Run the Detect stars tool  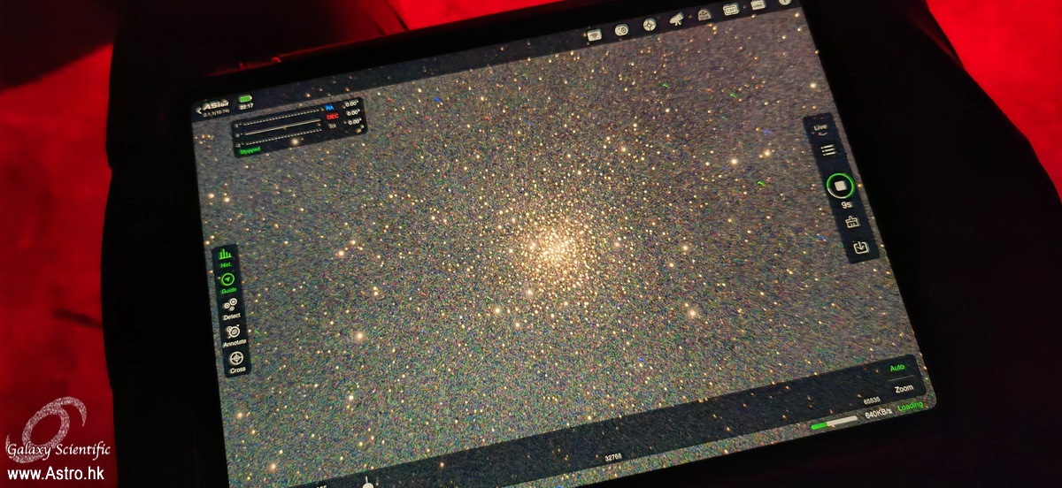coord(231,307)
